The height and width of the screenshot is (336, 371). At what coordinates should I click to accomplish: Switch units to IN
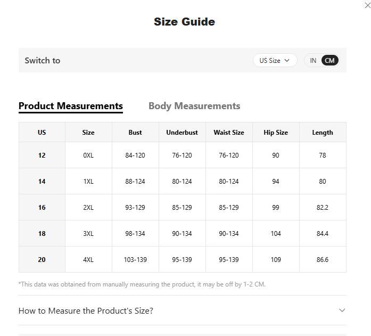point(313,61)
